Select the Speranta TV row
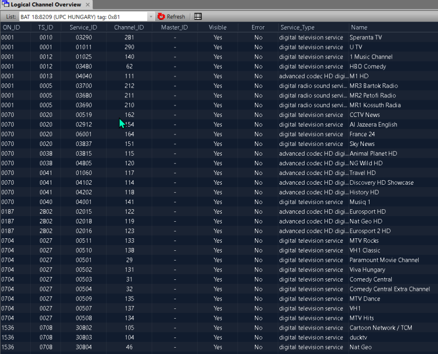Image resolution: width=438 pixels, height=354 pixels. click(x=219, y=38)
